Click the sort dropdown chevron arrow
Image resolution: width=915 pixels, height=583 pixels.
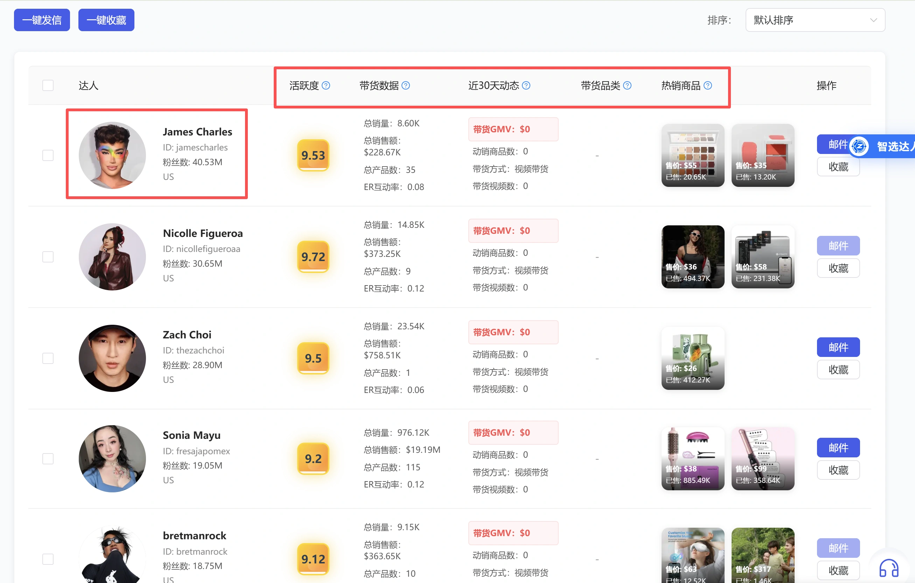tap(873, 20)
